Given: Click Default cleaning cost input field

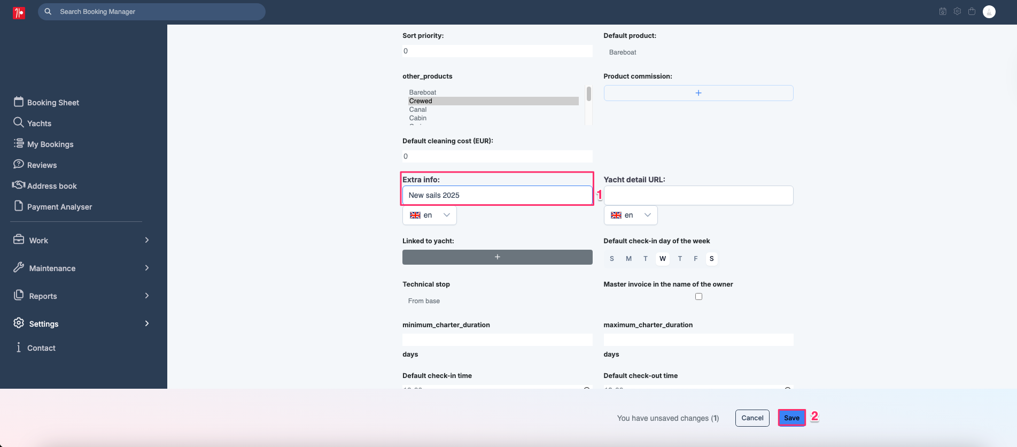Looking at the screenshot, I should [x=498, y=156].
